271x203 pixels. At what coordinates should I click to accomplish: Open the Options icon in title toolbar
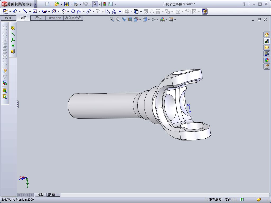[x=111, y=4]
